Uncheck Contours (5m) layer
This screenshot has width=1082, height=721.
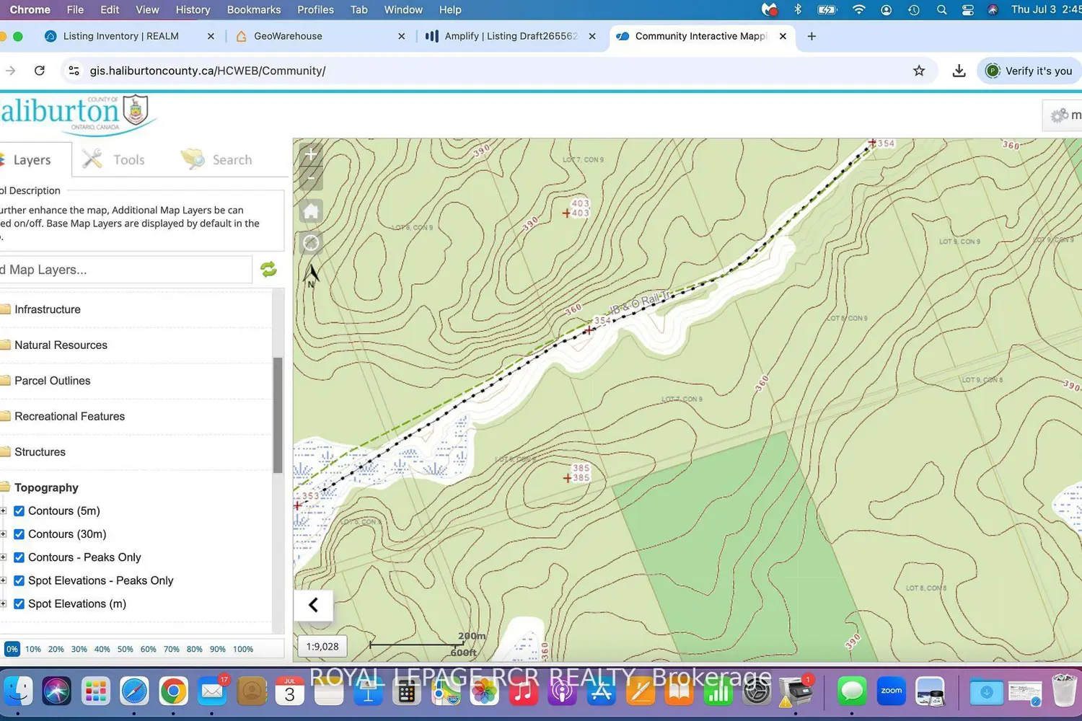tap(19, 511)
